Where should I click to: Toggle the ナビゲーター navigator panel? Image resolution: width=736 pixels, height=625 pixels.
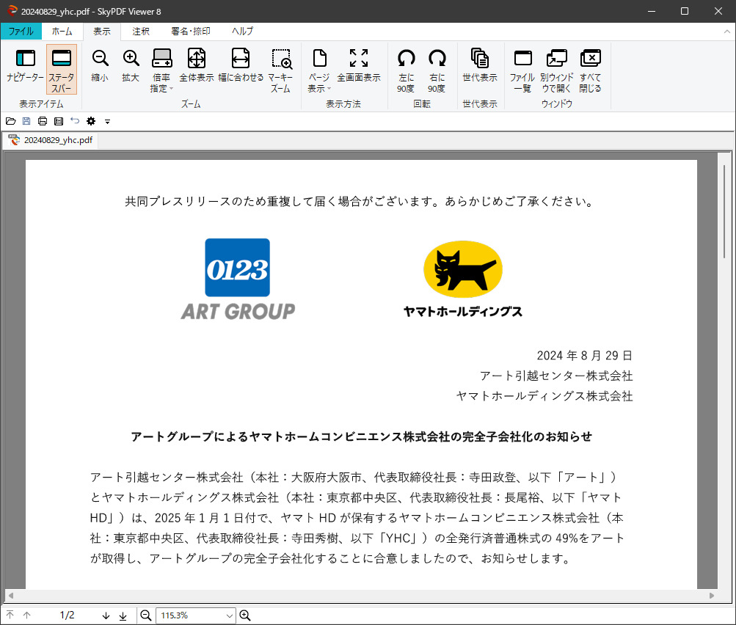(26, 66)
